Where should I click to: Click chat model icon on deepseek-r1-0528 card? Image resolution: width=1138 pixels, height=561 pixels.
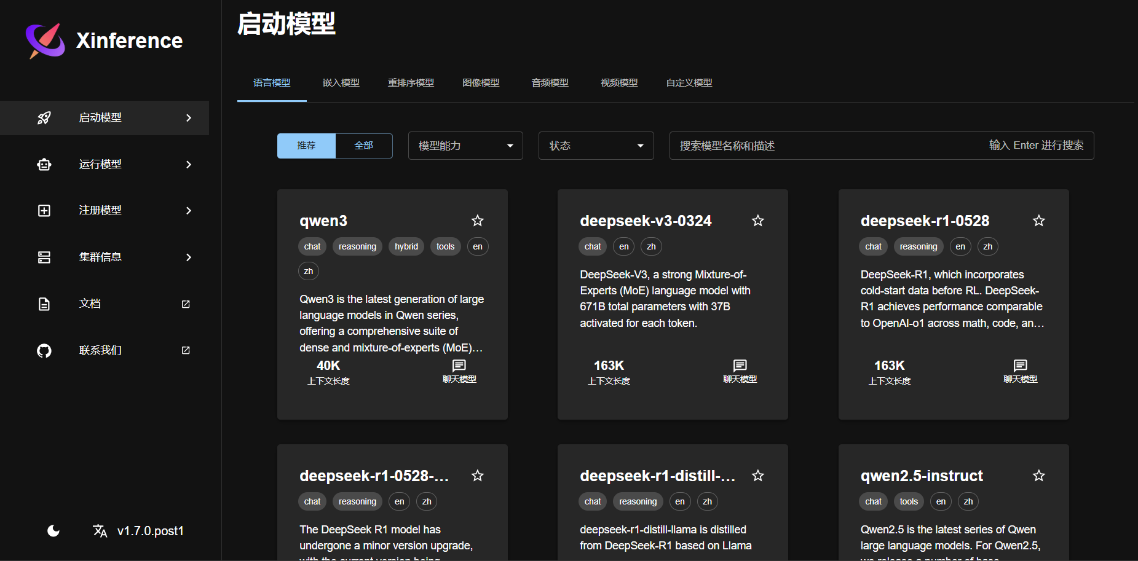pyautogui.click(x=1021, y=366)
